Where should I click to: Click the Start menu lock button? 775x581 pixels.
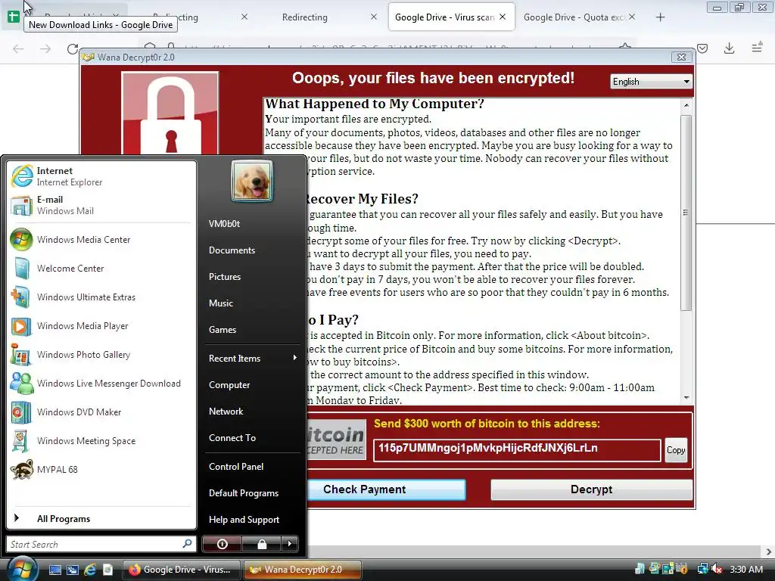click(261, 544)
